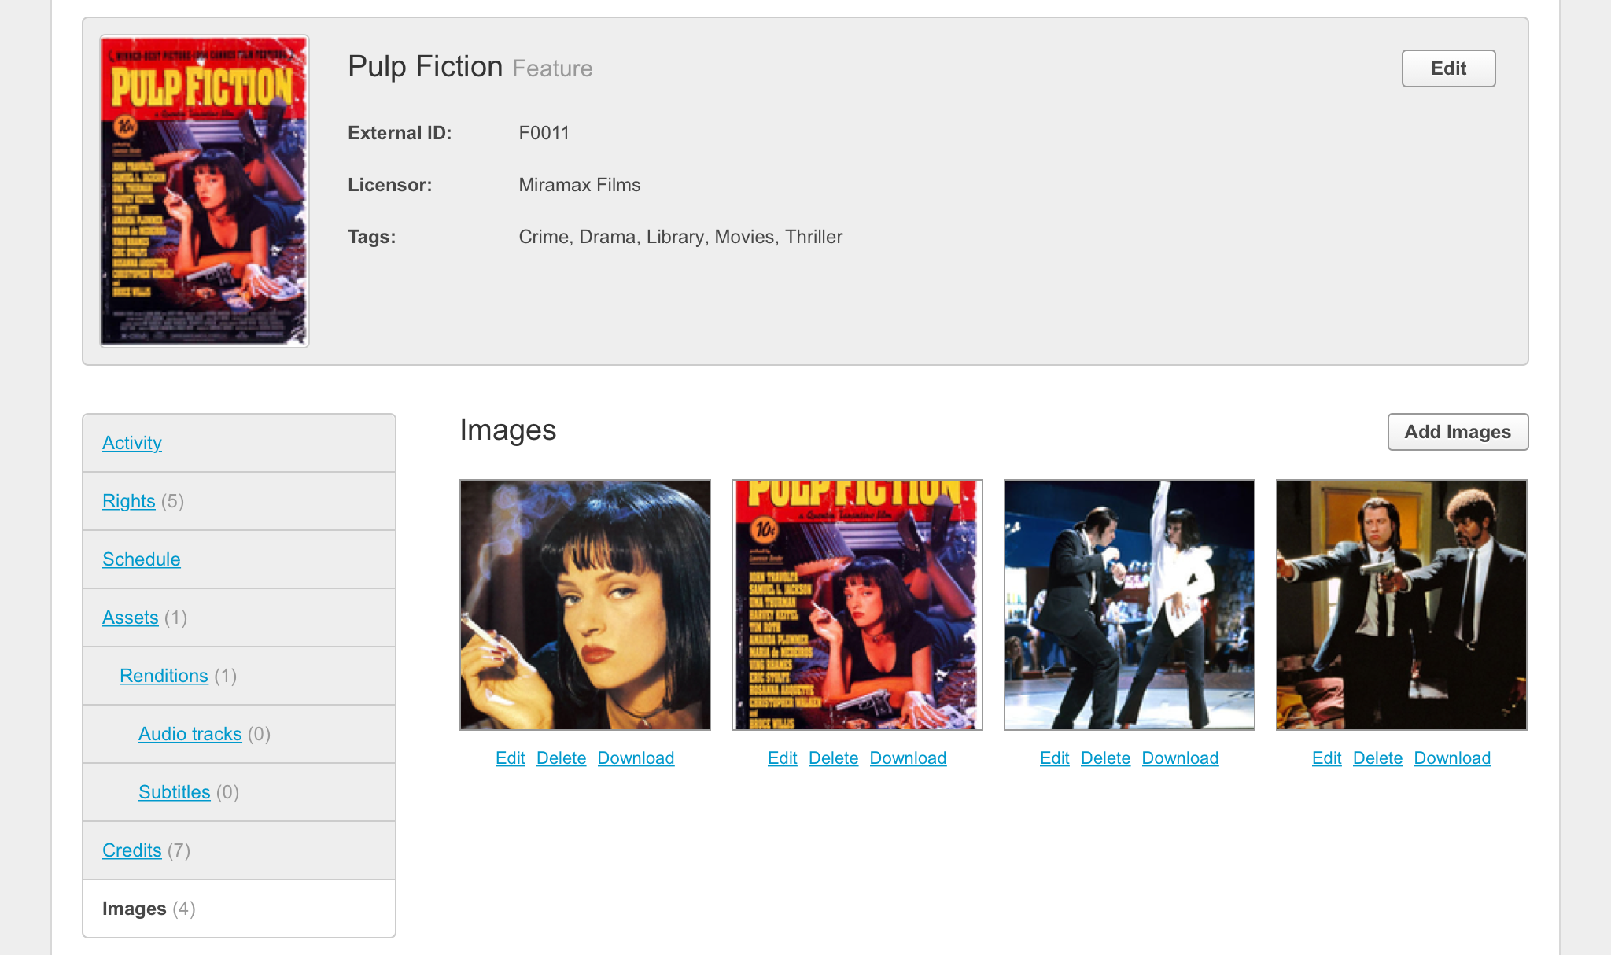Screen dimensions: 1611x955
Task: Open the Schedule sidebar link
Action: click(x=141, y=559)
